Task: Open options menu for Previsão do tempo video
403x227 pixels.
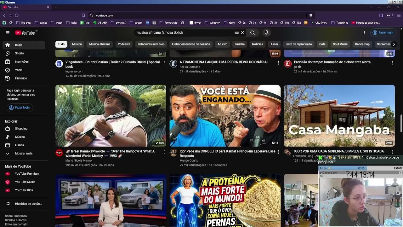Action: coord(393,63)
